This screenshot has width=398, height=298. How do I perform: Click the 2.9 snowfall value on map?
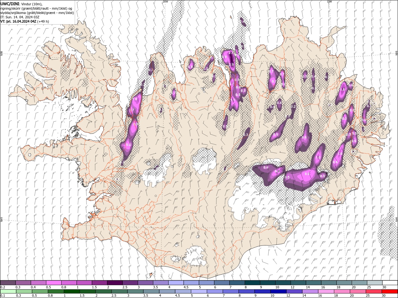point(231,65)
